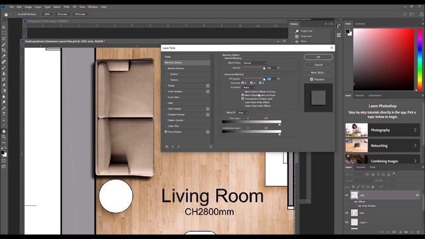Viewport: 425px width, 239px height.
Task: Toggle Transparency Shapes Layer checkbox
Action: tap(242, 99)
